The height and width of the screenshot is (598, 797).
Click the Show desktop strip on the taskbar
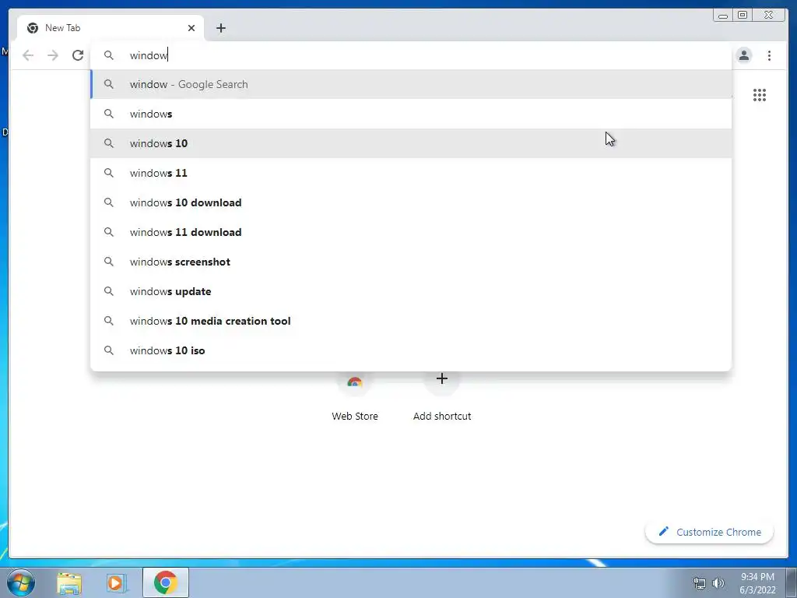(792, 583)
